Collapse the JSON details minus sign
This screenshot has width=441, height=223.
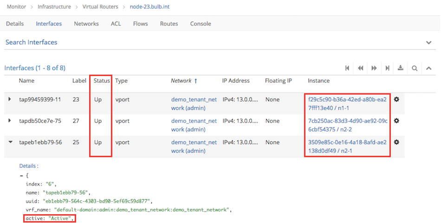[x=21, y=176]
